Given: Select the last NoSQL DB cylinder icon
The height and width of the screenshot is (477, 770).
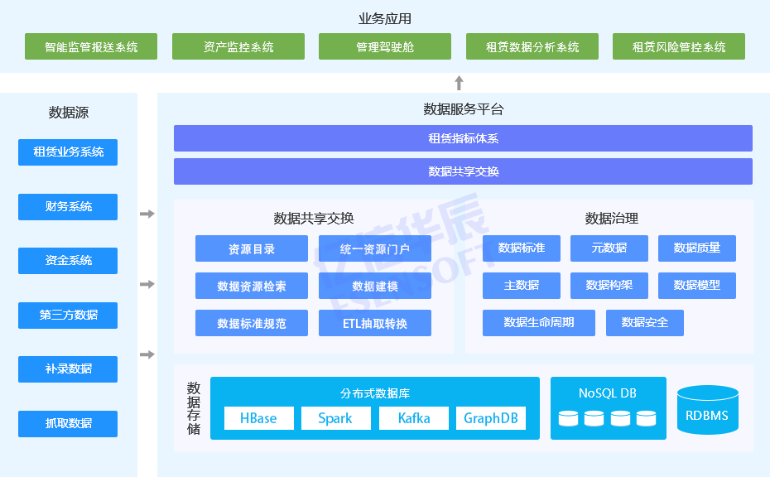Looking at the screenshot, I should pos(647,418).
